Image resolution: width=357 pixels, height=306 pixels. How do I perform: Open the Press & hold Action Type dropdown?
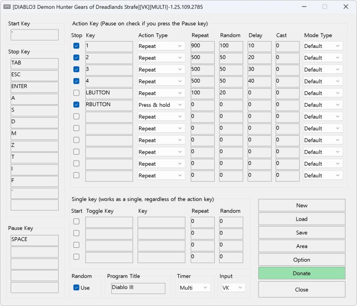coord(161,105)
